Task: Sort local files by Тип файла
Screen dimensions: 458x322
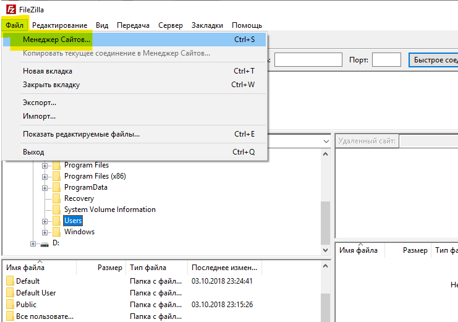Action: click(156, 268)
